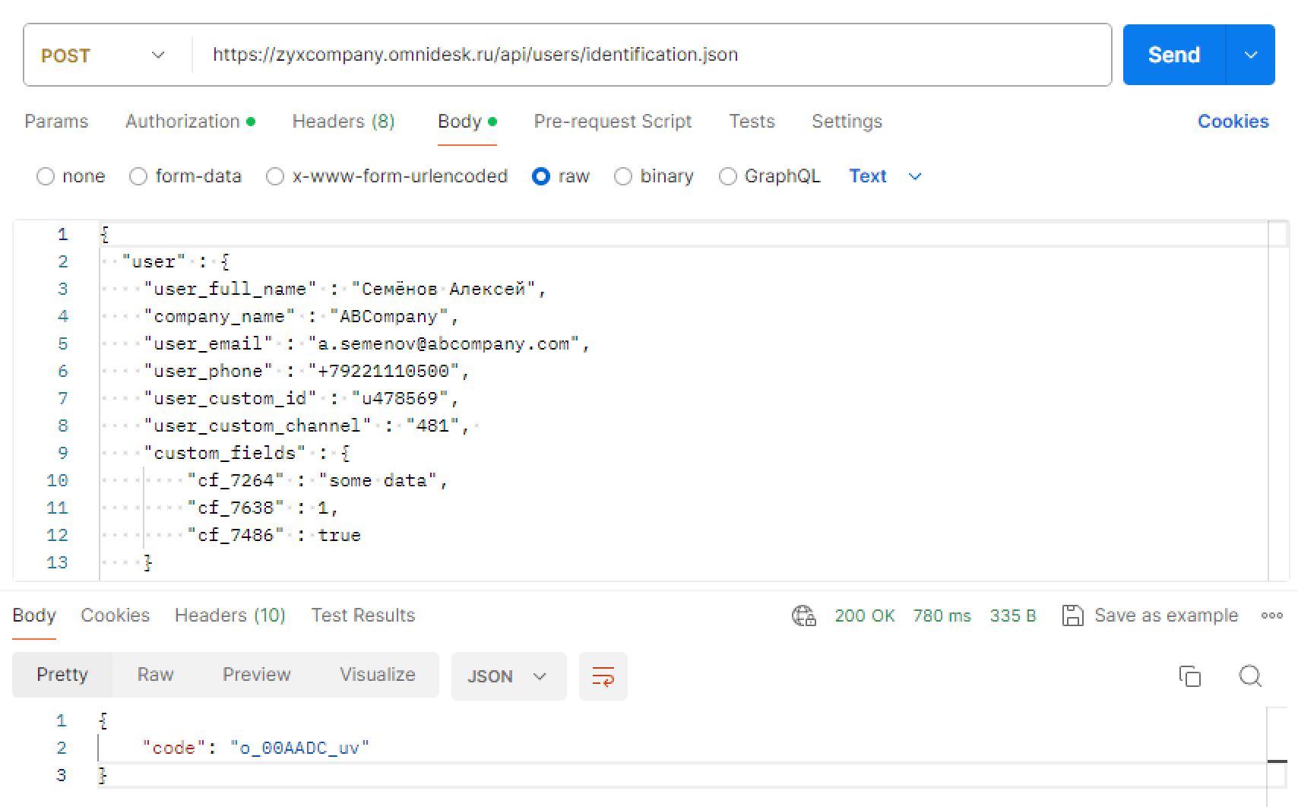Click the "user_email" line in body

click(x=367, y=343)
